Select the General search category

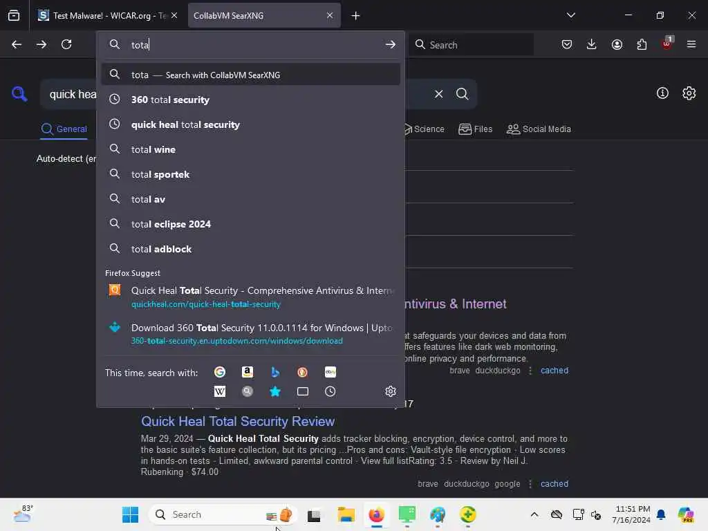click(x=64, y=129)
